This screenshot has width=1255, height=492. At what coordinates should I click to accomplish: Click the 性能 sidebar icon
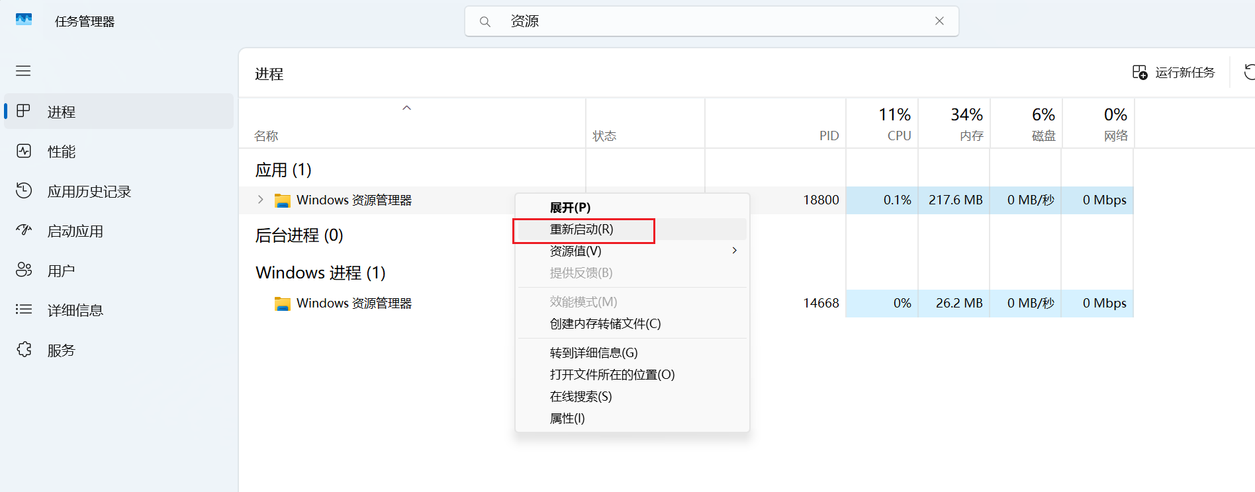click(24, 151)
